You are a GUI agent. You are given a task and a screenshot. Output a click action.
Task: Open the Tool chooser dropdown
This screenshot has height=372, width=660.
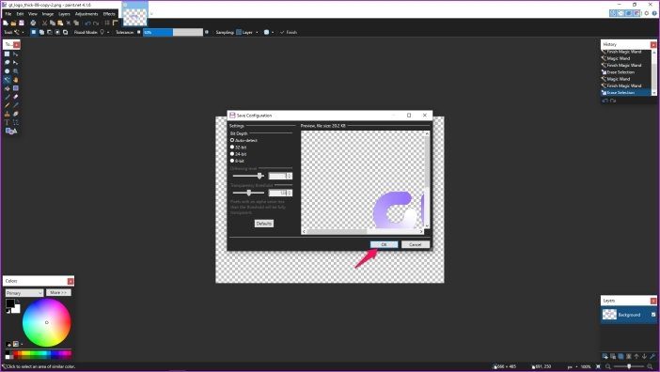pyautogui.click(x=18, y=32)
